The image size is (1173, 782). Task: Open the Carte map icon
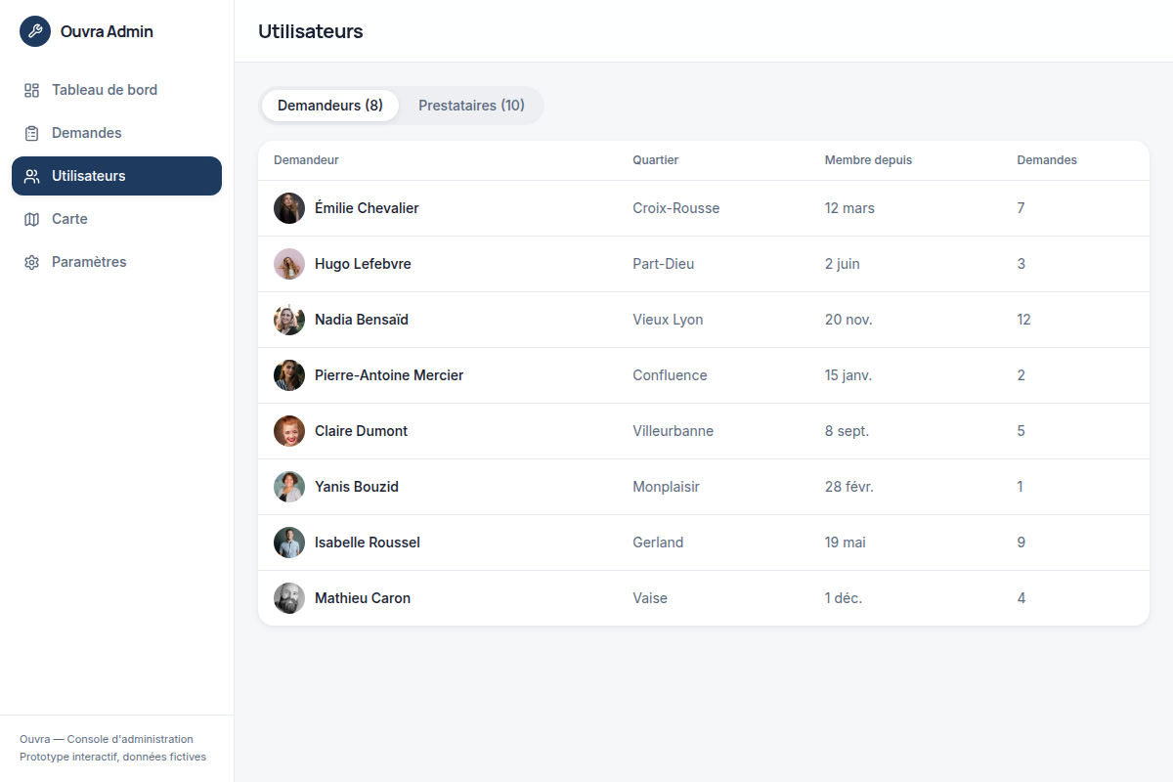point(31,219)
